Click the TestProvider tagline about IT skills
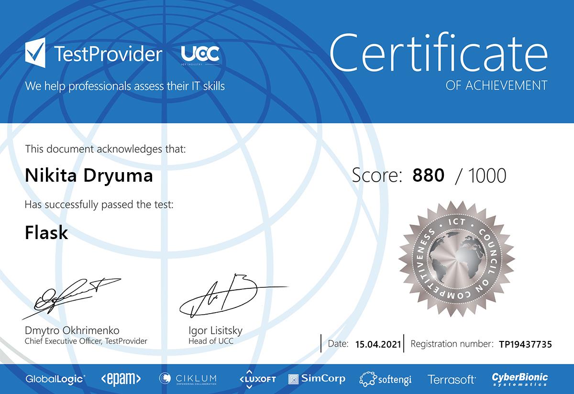 [125, 87]
